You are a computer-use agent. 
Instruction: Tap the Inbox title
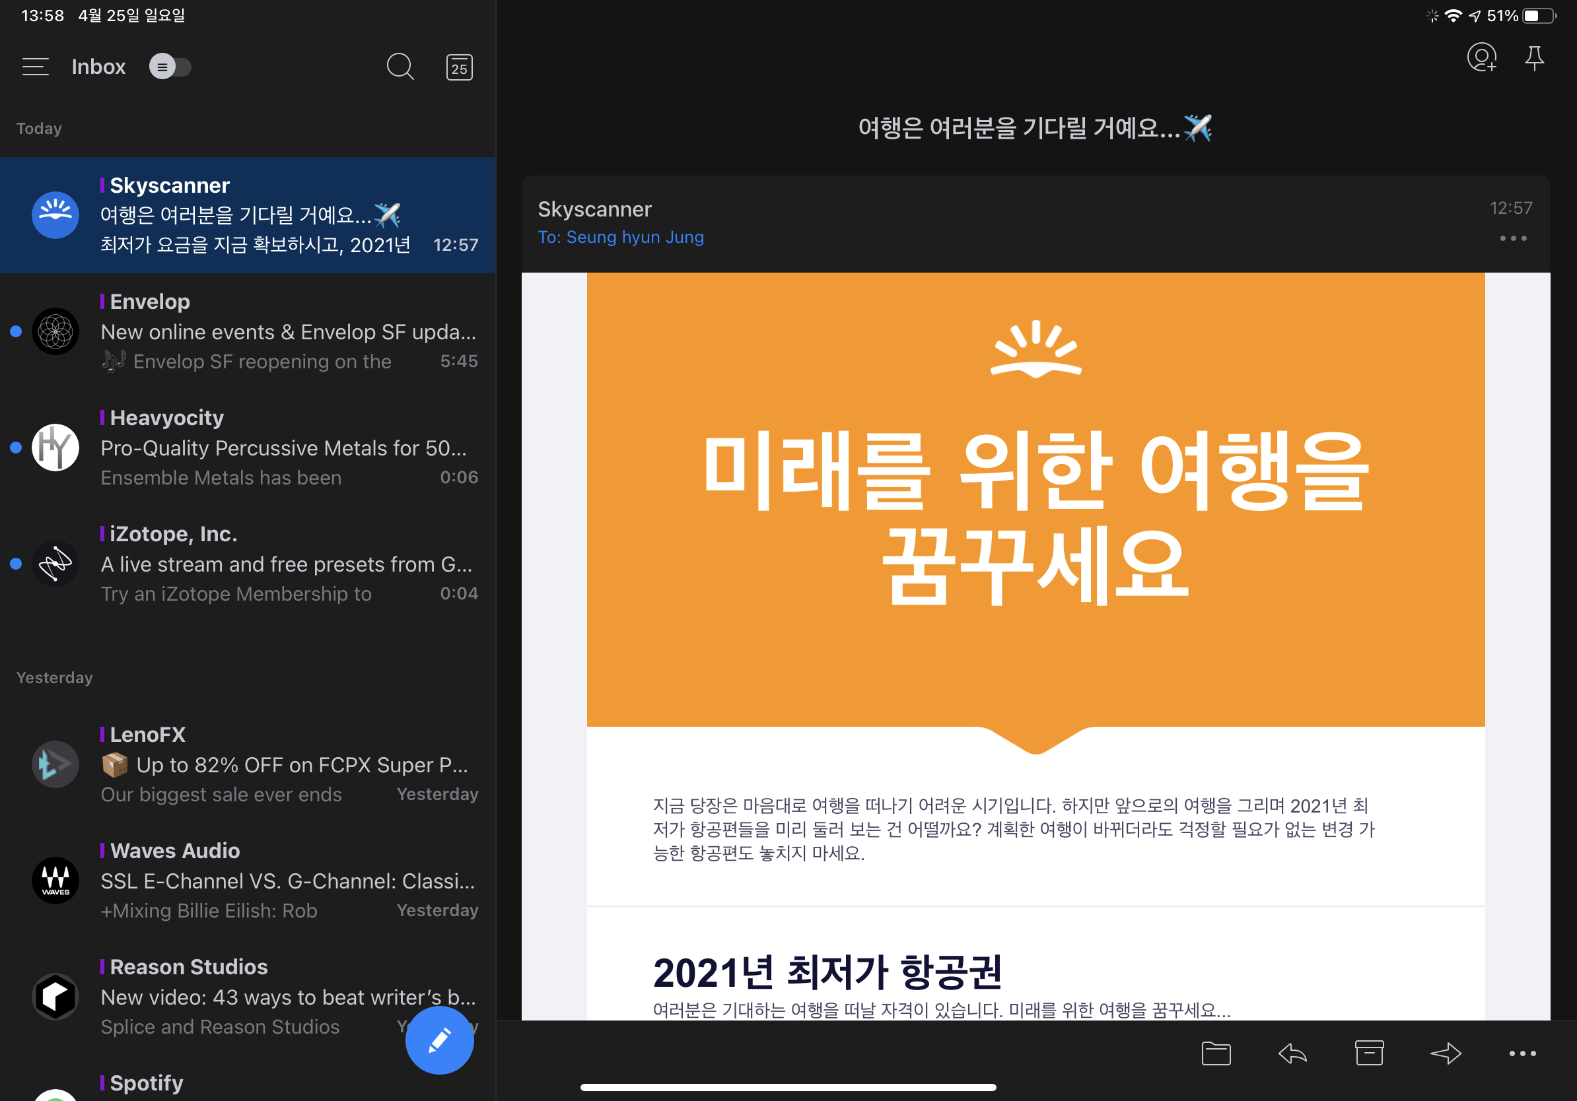click(x=98, y=67)
